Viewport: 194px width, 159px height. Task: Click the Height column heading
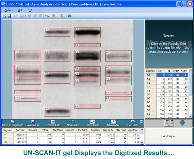click(184, 71)
